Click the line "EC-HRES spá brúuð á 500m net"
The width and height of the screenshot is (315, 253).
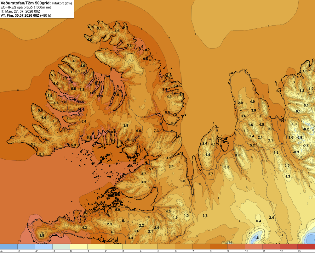(26, 7)
